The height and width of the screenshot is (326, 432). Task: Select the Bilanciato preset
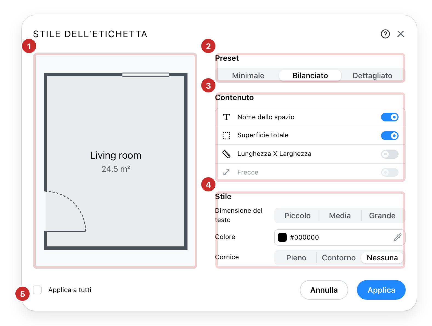tap(310, 75)
